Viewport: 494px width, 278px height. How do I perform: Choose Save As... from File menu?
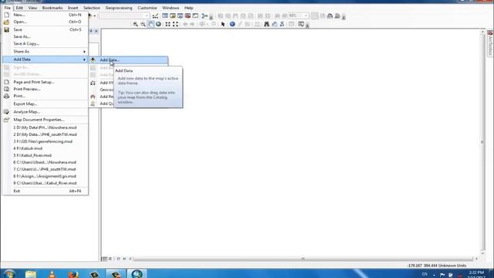[22, 36]
